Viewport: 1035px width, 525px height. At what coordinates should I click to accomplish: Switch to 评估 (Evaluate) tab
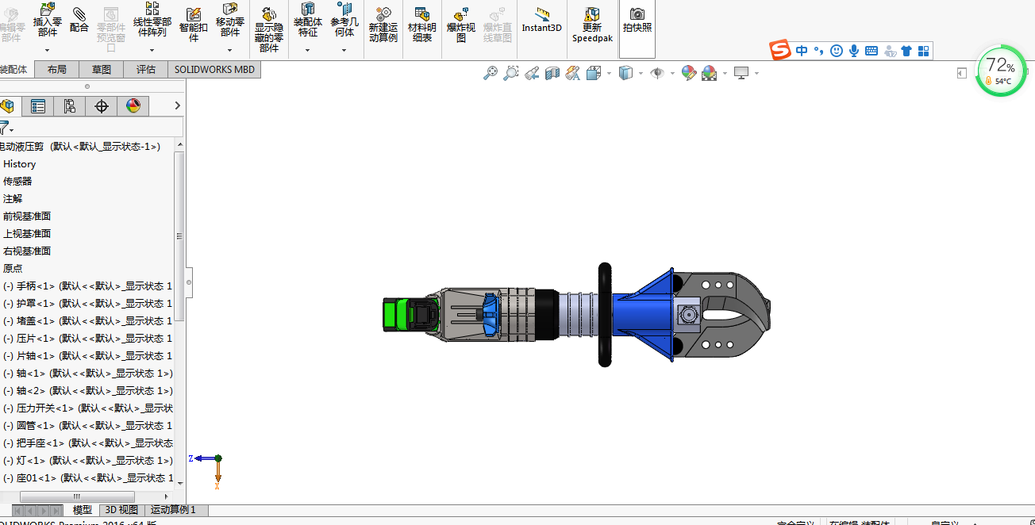pos(146,70)
